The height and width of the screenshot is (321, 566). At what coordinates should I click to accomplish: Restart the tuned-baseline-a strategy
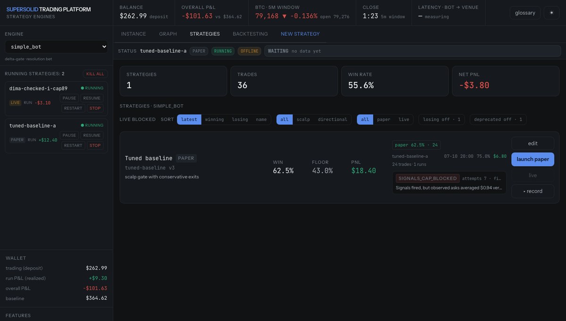[73, 145]
